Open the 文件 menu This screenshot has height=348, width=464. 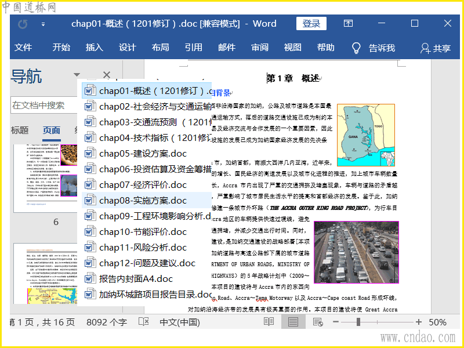tap(23, 48)
